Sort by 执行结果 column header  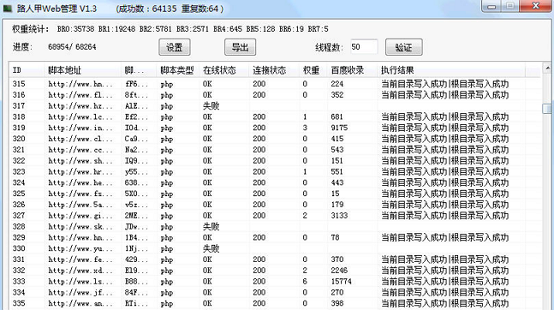point(451,70)
